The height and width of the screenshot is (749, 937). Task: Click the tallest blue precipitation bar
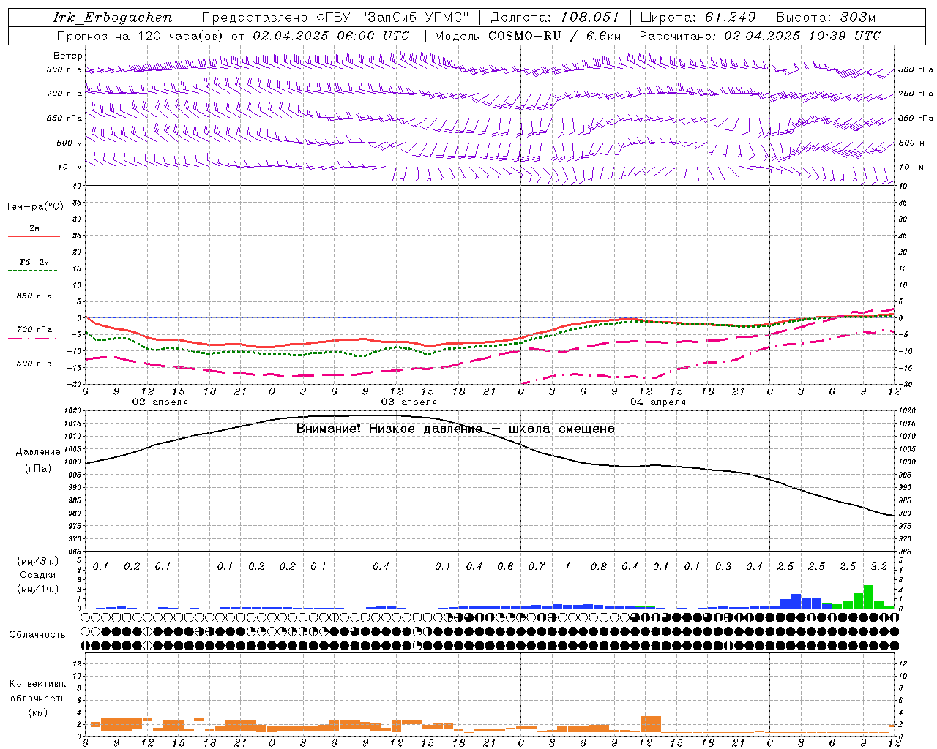coord(796,601)
